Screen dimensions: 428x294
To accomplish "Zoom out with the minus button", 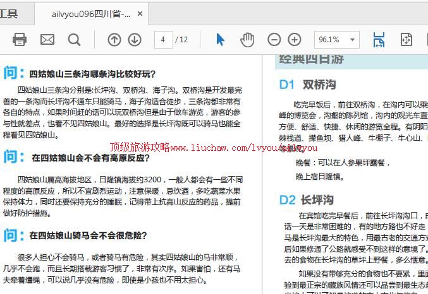I will [x=274, y=40].
